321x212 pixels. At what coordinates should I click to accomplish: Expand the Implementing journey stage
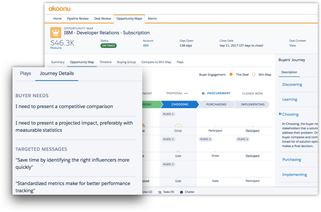pyautogui.click(x=294, y=175)
